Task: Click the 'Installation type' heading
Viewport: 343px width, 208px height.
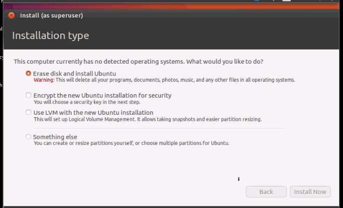Action: pos(51,36)
